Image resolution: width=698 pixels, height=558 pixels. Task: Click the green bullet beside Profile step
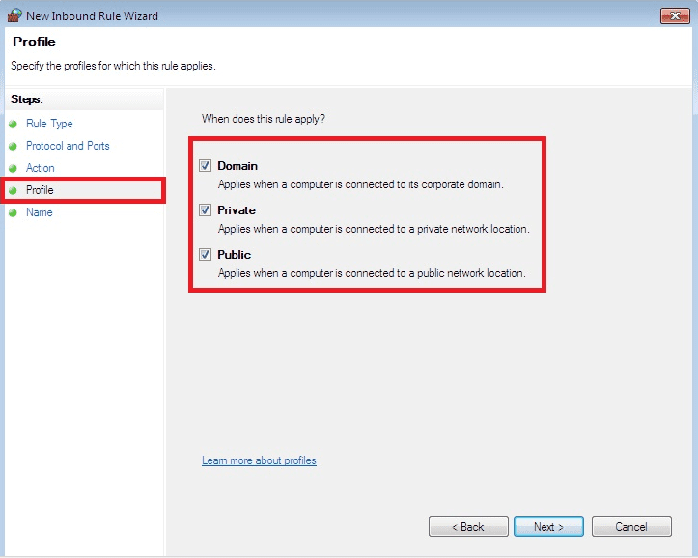[14, 191]
